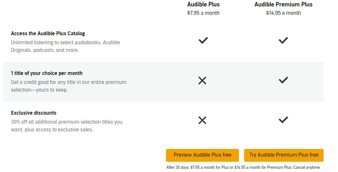338x172 pixels.
Task: Click Audible Plus X mark for monthly title
Action: (x=202, y=81)
